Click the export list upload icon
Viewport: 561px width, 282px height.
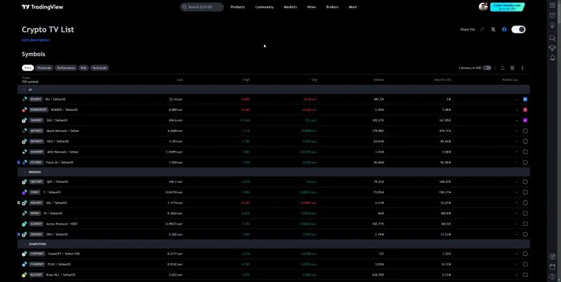click(502, 68)
